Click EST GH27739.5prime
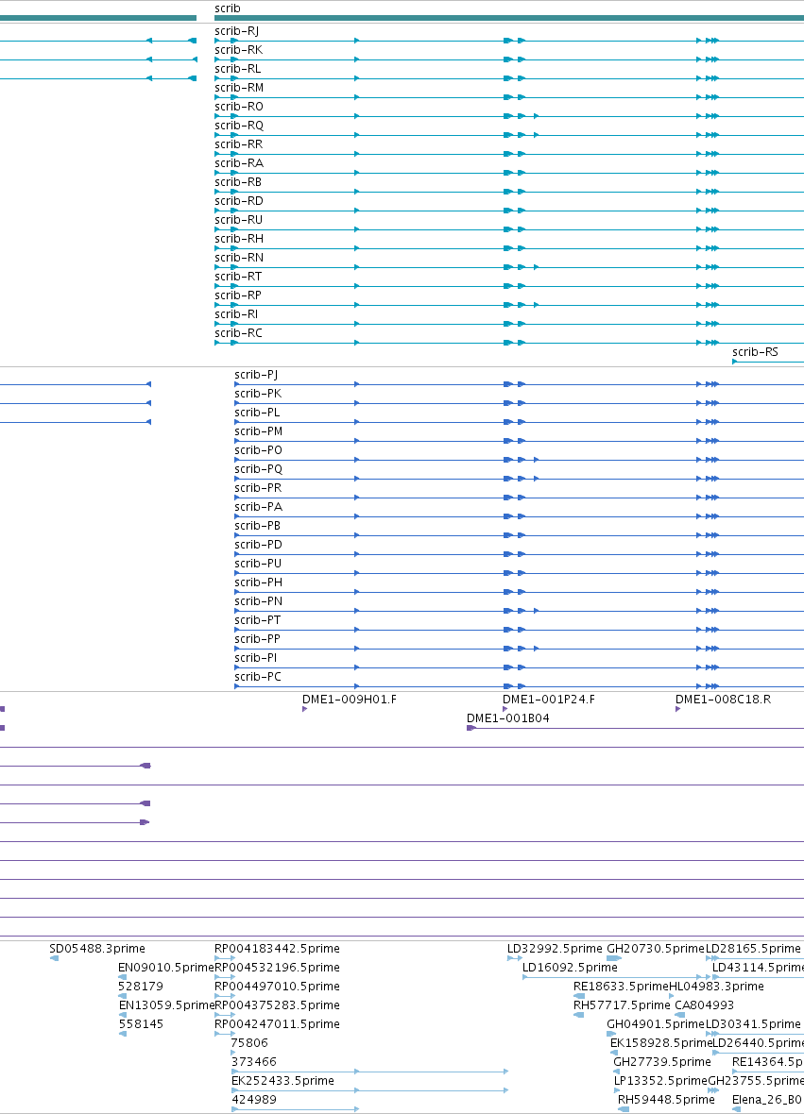The width and height of the screenshot is (804, 1114). pyautogui.click(x=662, y=1062)
